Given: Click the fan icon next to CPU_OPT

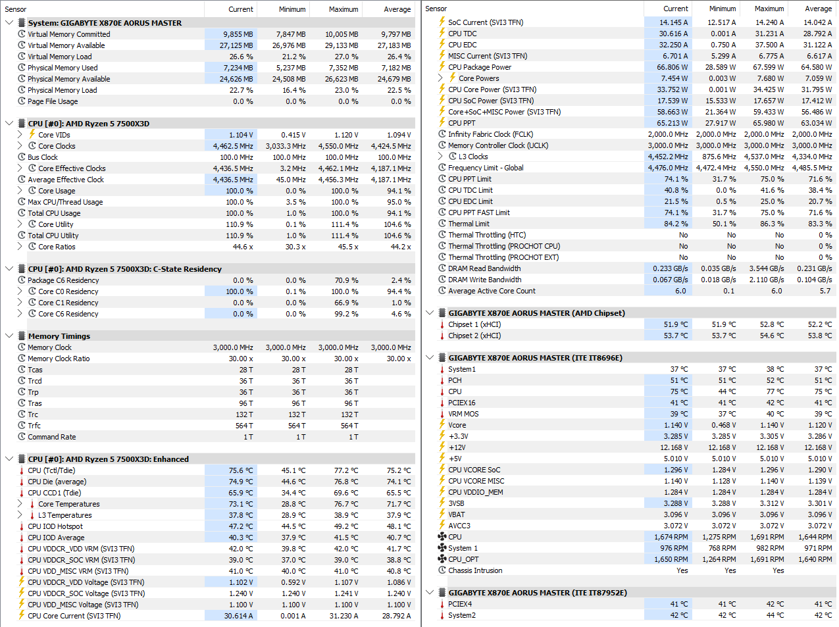Looking at the screenshot, I should tap(442, 559).
